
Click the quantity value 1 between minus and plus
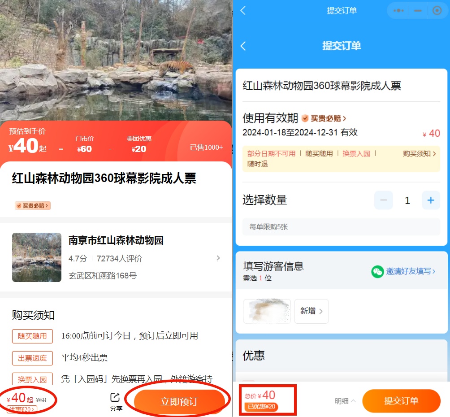[407, 200]
